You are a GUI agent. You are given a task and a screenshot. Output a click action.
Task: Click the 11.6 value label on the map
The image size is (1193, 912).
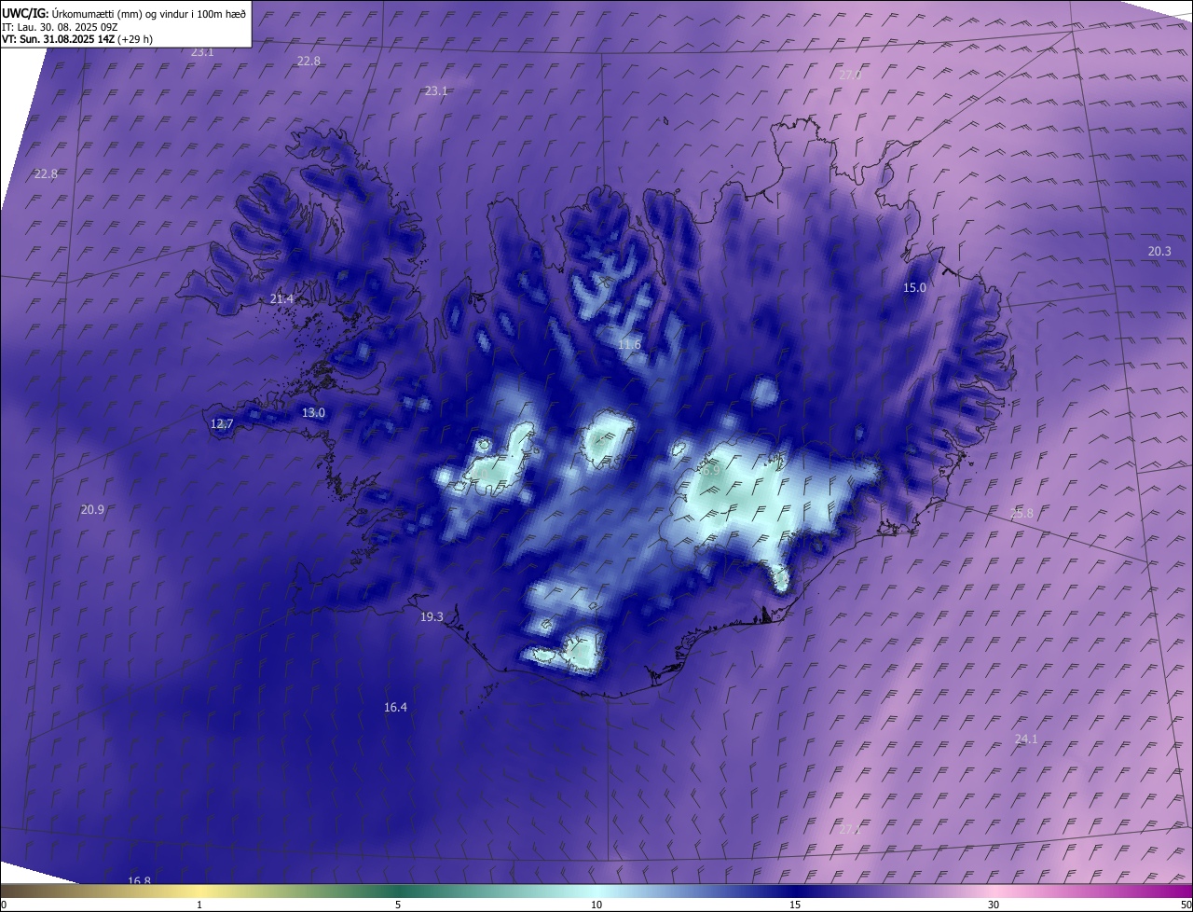(630, 345)
